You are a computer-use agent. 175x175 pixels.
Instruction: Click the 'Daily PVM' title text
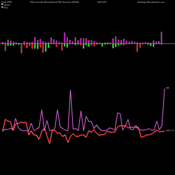(x=7, y=2)
